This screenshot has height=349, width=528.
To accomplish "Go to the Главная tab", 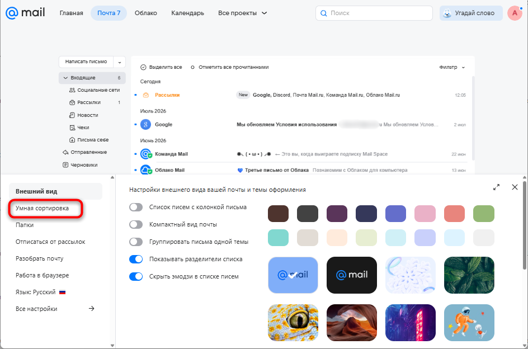I will [72, 13].
